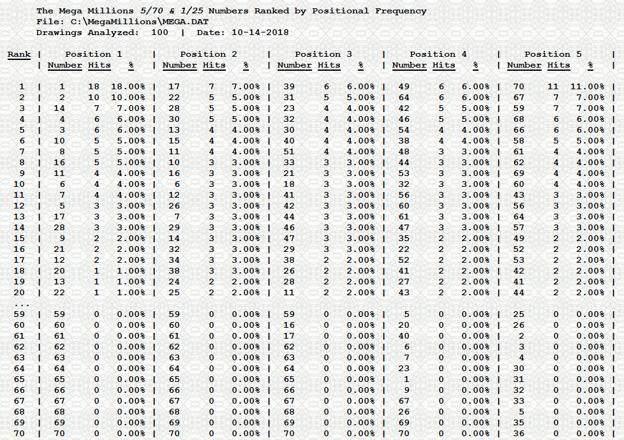Screen dimensions: 624x440
Task: Click Position 2 rank 20 number 25
Action: [174, 293]
